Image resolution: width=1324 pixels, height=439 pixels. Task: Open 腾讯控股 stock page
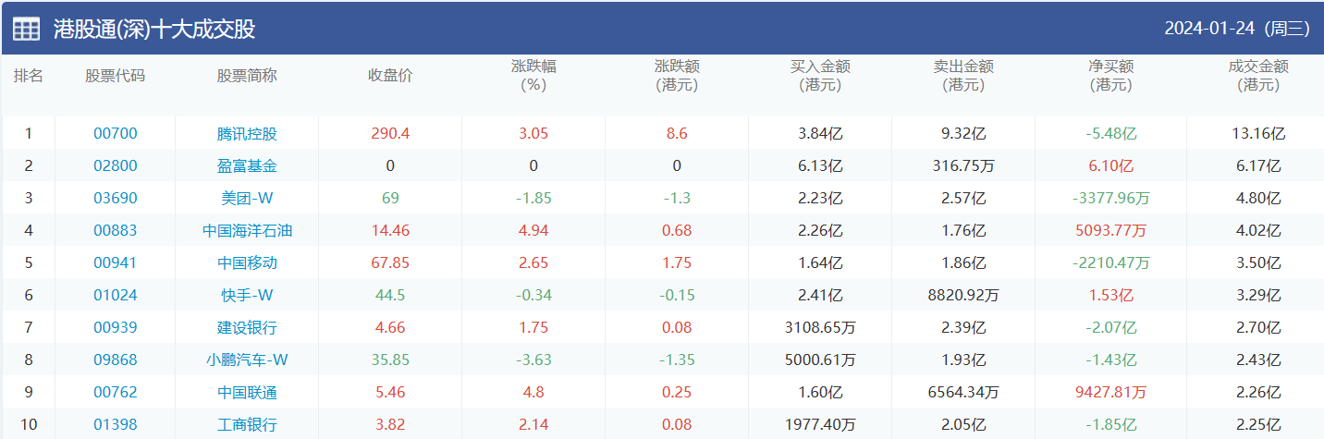pyautogui.click(x=247, y=134)
